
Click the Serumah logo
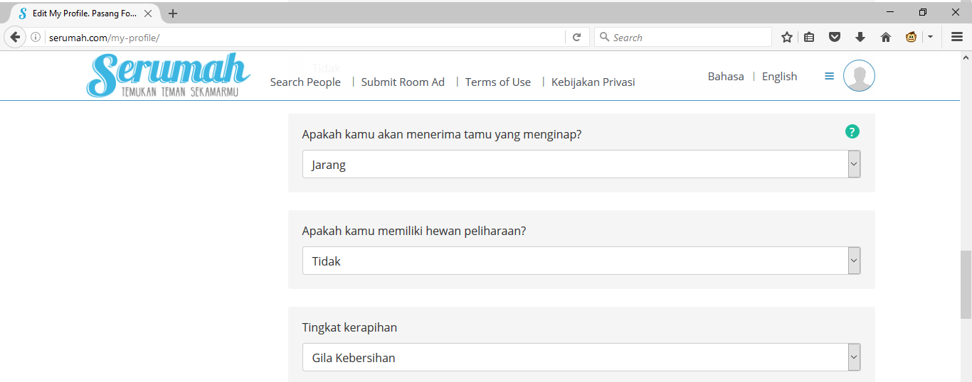pos(168,75)
